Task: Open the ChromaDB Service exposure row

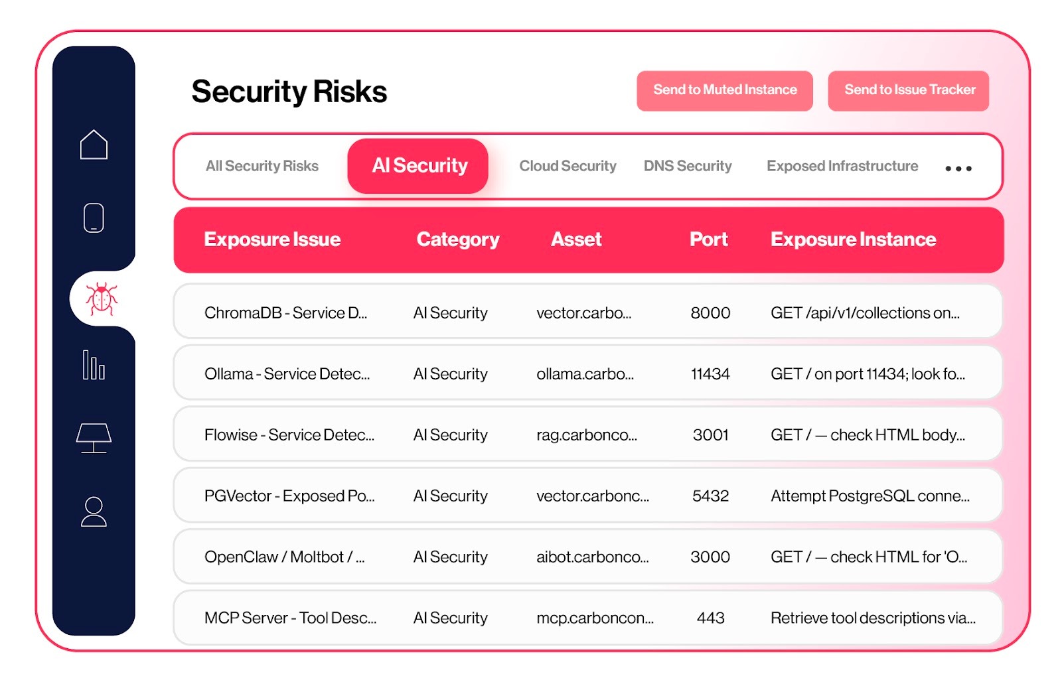Action: click(x=285, y=312)
